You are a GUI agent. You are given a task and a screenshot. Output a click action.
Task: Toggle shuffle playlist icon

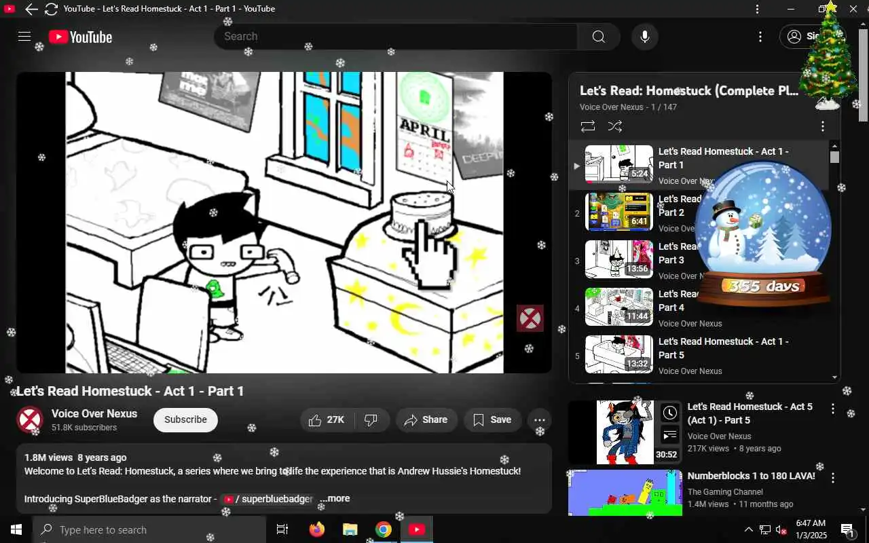615,126
